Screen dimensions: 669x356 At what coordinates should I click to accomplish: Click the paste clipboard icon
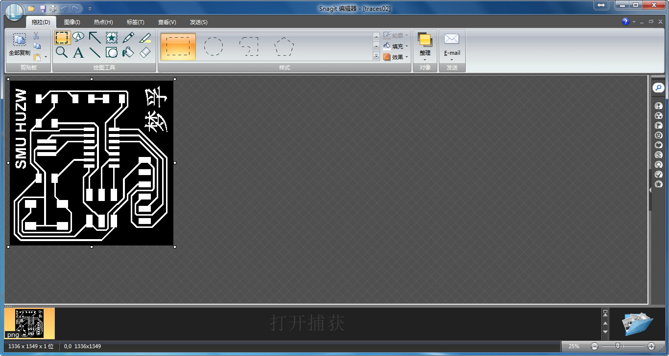click(x=37, y=57)
